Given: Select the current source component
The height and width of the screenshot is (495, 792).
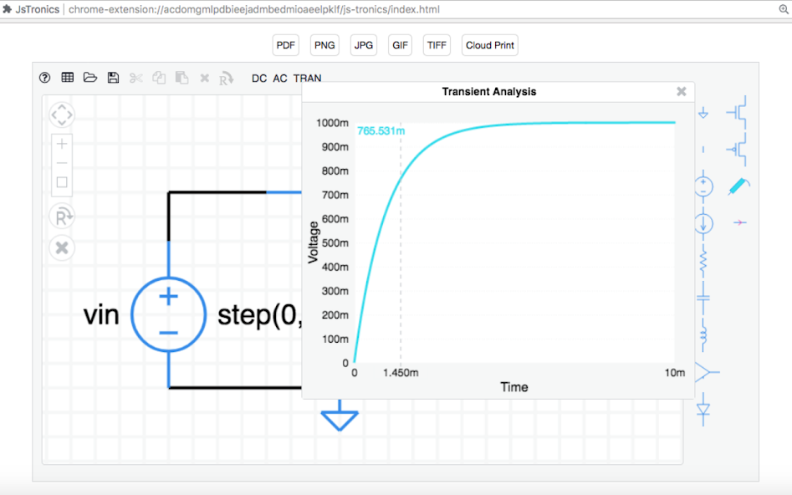Looking at the screenshot, I should (704, 223).
